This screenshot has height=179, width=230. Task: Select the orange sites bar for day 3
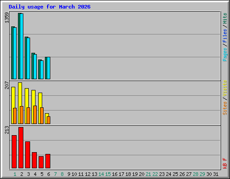pos(28,115)
